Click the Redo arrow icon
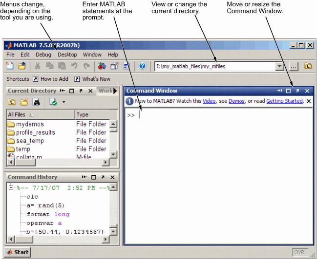Viewport: 317px width, 259px height. (86, 66)
